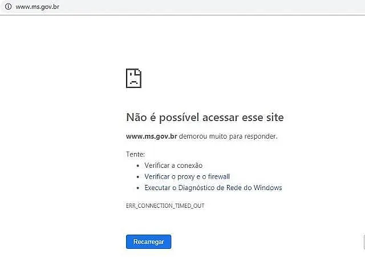
Task: Click the bullet before 'Verificar a conexão'
Action: pos(138,166)
